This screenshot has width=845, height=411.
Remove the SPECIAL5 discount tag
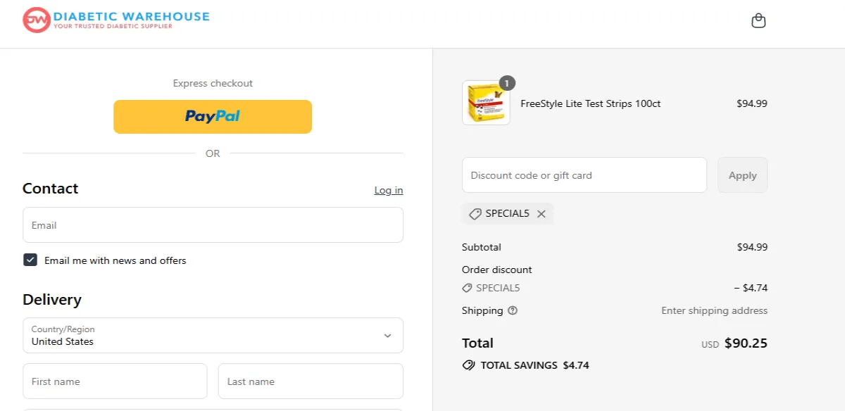(541, 214)
